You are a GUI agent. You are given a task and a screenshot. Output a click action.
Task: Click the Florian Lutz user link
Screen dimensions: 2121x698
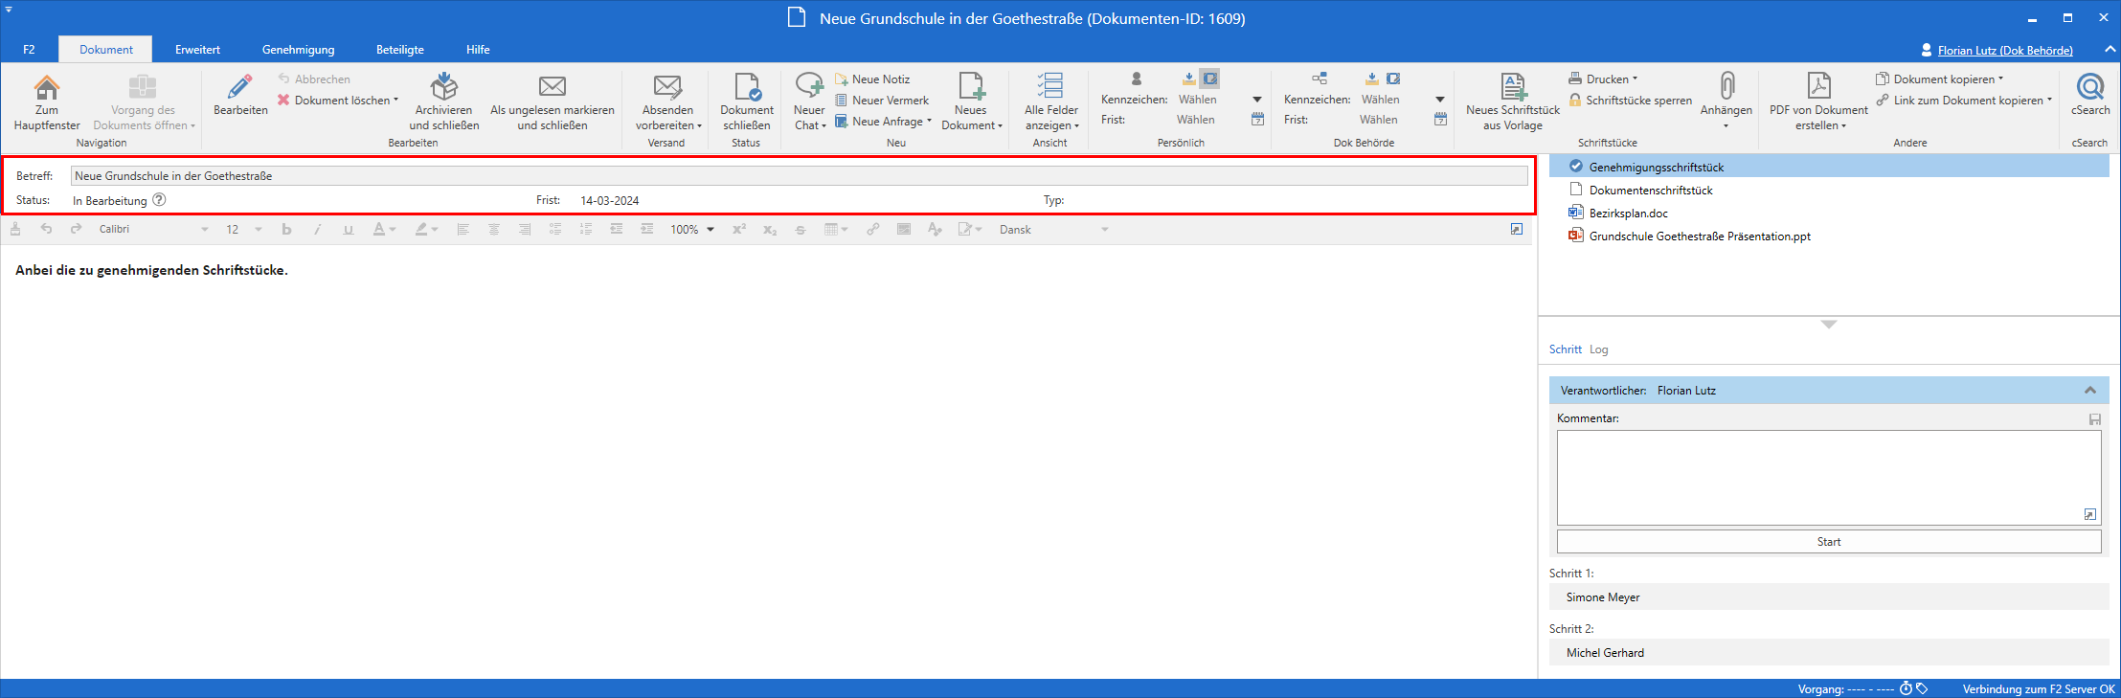pos(2005,51)
